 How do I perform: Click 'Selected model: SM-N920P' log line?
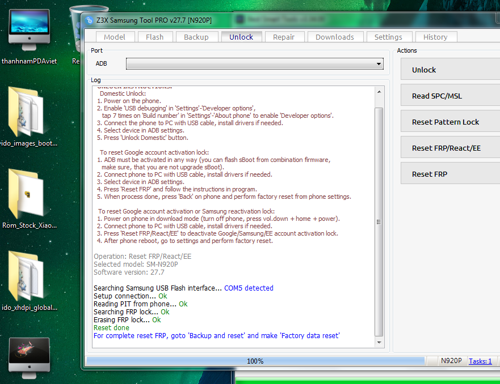pos(136,264)
